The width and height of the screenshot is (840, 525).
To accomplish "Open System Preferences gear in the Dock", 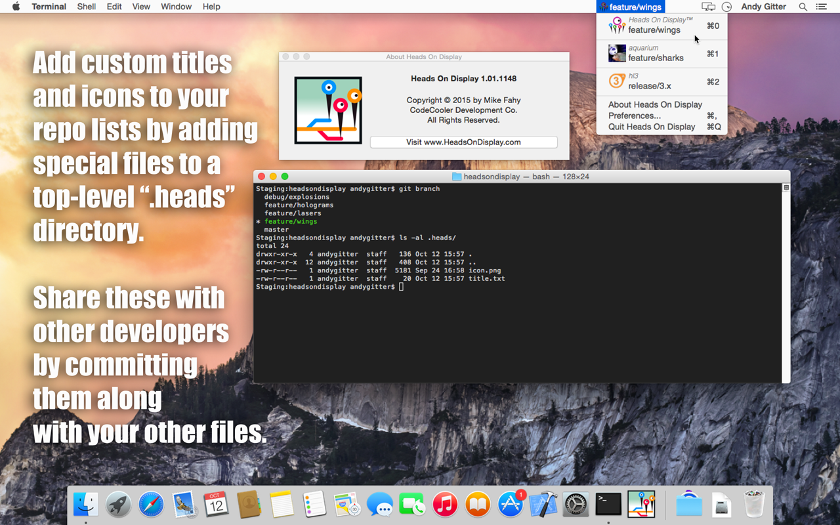I will pyautogui.click(x=576, y=505).
